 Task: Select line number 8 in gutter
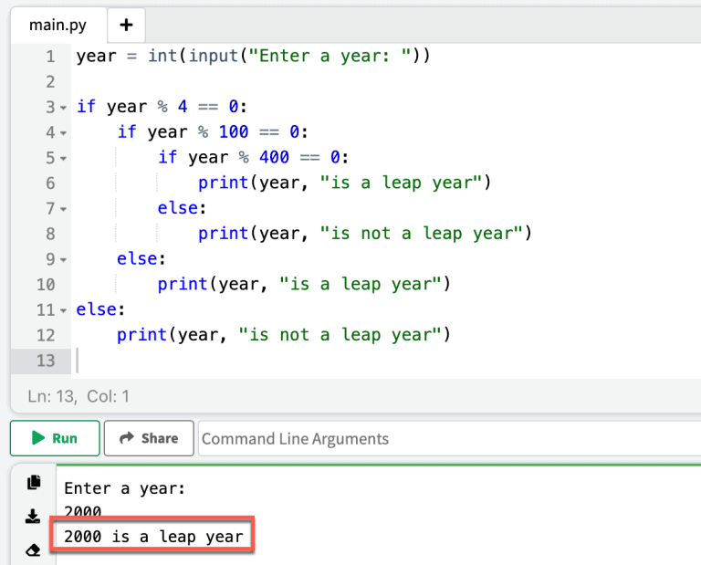coord(50,234)
